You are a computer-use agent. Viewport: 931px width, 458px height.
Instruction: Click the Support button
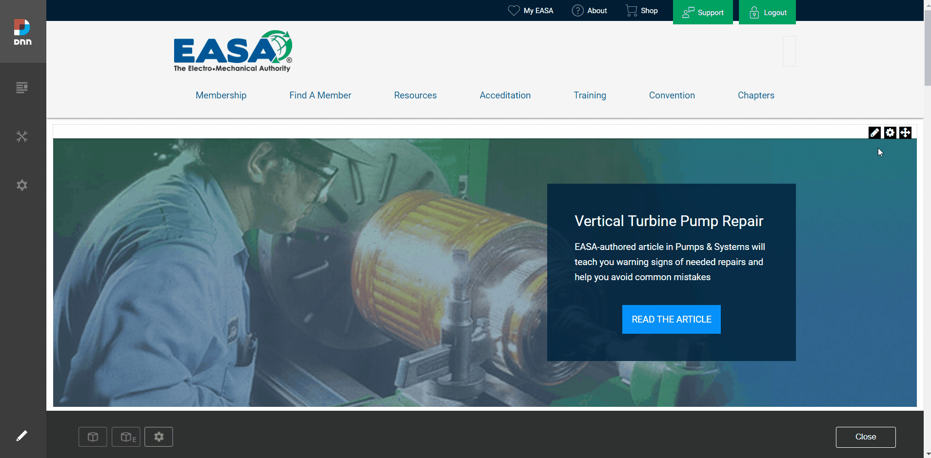(x=703, y=12)
